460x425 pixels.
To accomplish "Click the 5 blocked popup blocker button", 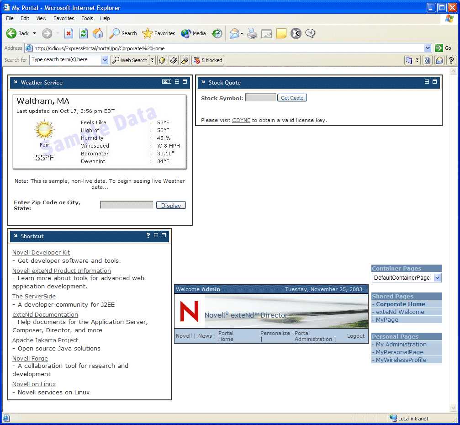I will click(208, 60).
